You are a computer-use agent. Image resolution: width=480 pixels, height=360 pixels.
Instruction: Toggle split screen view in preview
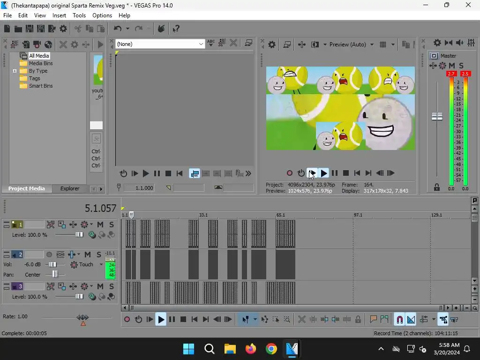coord(315,45)
